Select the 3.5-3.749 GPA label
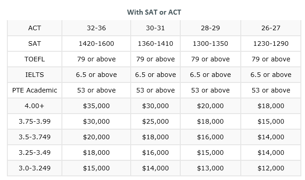This screenshot has width=305, height=180. pos(34,137)
